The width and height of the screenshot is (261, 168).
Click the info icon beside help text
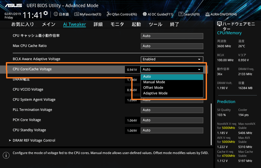6,155
